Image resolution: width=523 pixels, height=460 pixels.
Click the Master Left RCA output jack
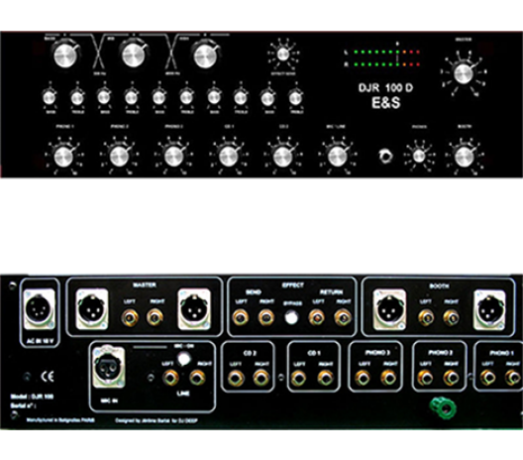pos(130,317)
